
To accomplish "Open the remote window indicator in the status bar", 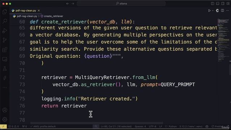I will click(3, 126).
